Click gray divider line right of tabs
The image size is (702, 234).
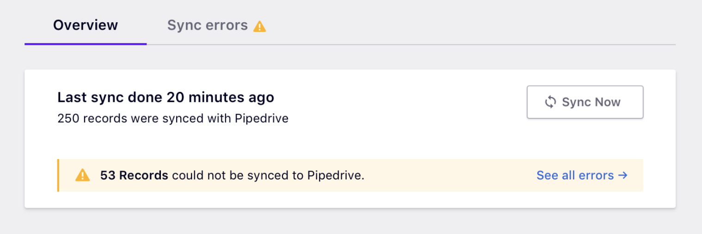coord(416,45)
